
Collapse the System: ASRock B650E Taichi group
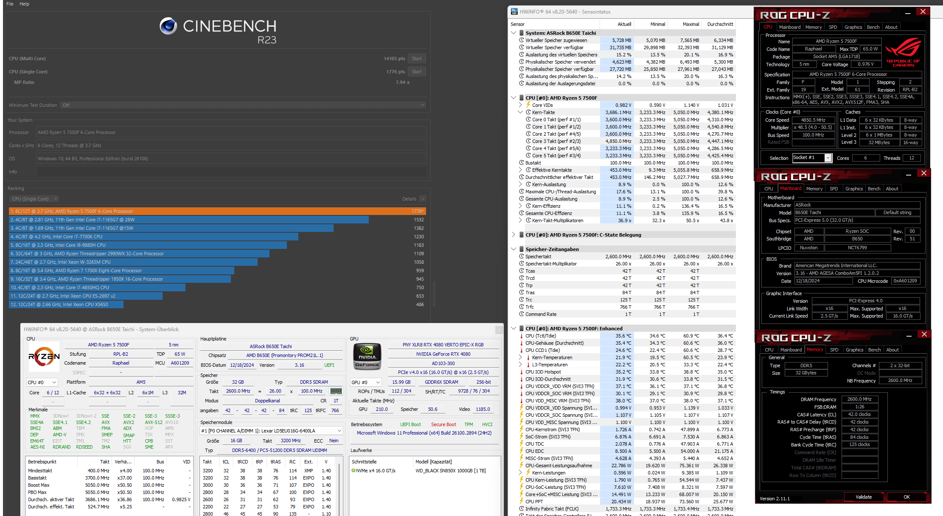[x=514, y=33]
